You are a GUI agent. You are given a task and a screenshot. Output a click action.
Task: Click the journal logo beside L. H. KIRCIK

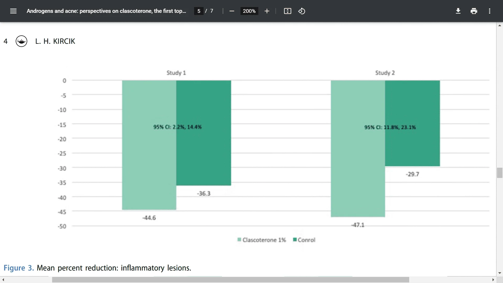21,41
